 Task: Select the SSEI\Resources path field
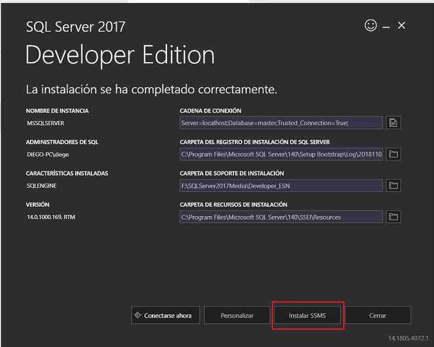tap(281, 217)
